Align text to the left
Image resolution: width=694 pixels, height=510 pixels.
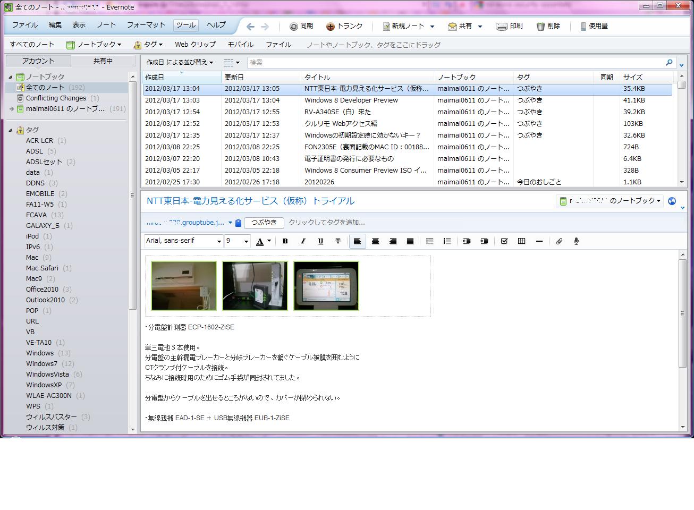coord(357,241)
